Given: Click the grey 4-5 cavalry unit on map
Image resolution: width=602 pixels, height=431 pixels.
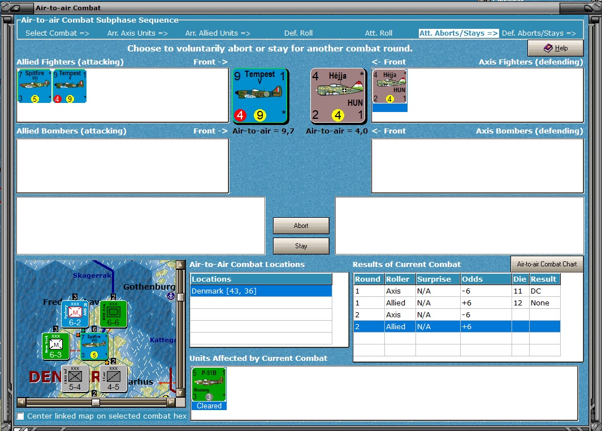Looking at the screenshot, I should 113,378.
